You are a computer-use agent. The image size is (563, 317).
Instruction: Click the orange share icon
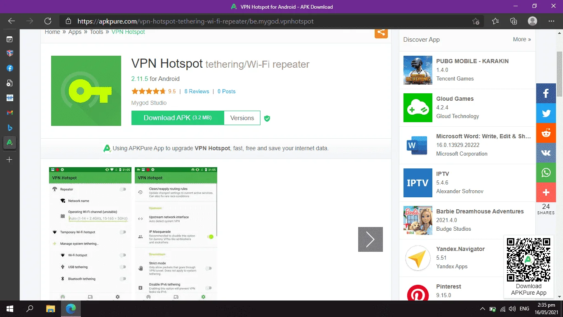coord(381,33)
